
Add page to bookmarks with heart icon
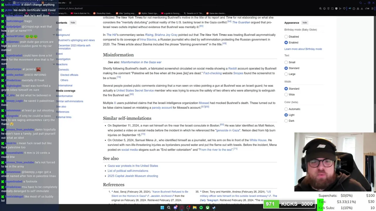pos(344,8)
